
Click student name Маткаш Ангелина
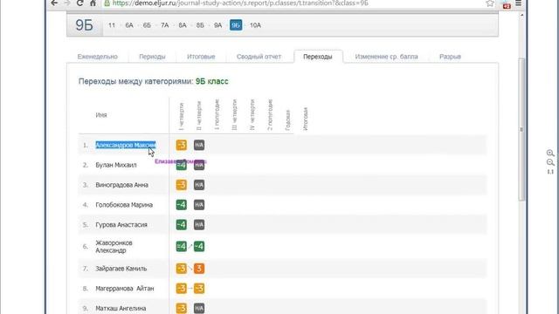(x=121, y=308)
